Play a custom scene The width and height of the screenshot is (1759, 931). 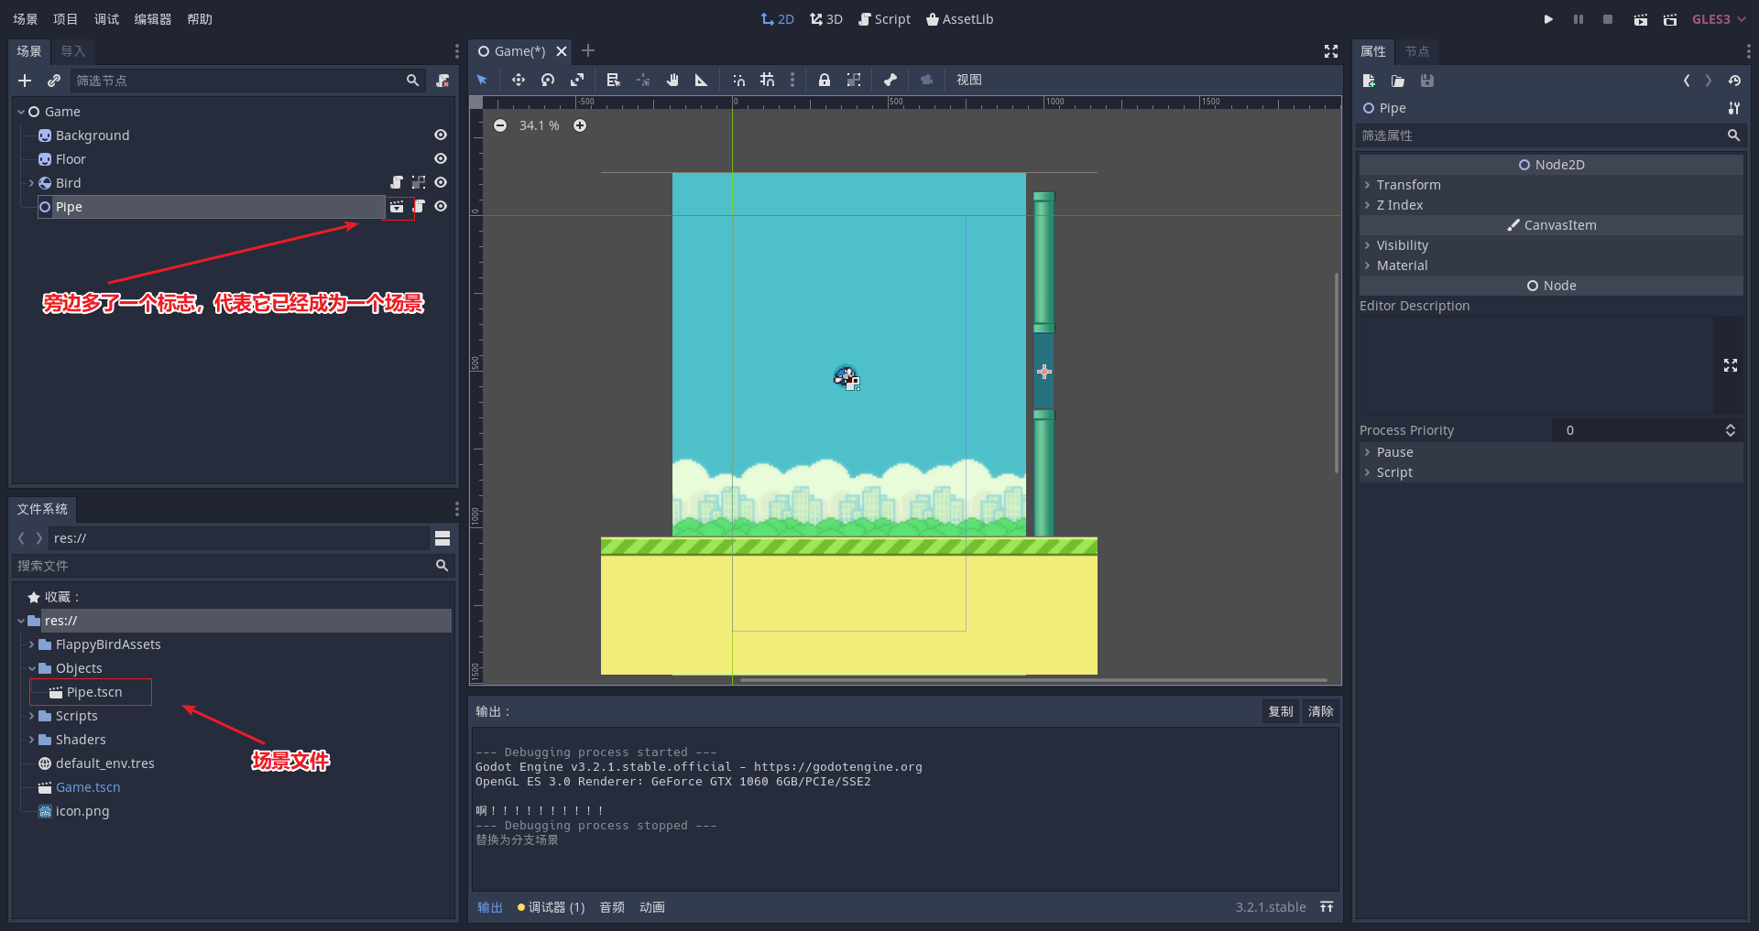(x=1670, y=19)
